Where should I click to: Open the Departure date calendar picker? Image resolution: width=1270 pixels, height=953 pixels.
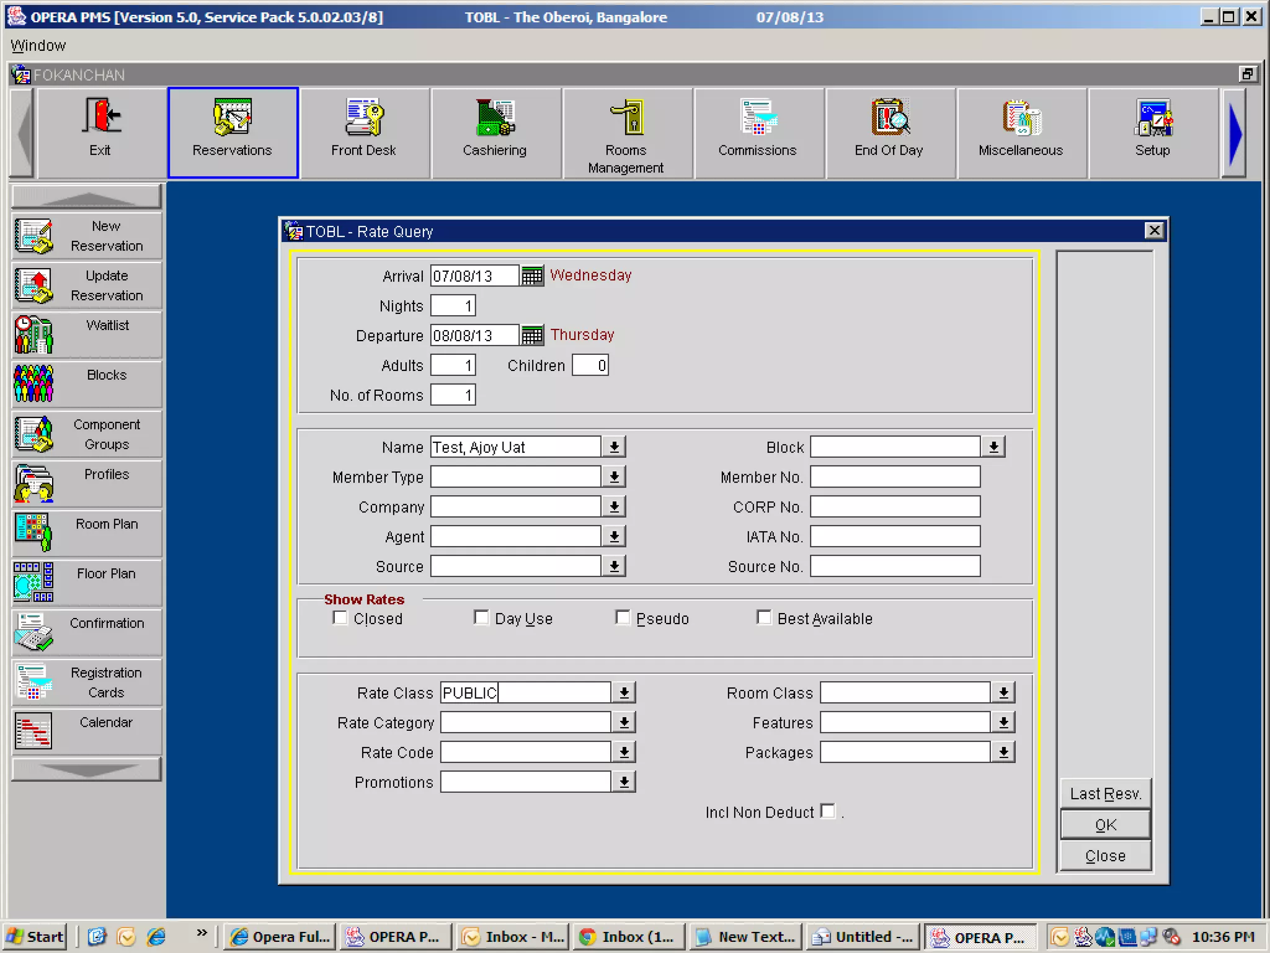[532, 335]
